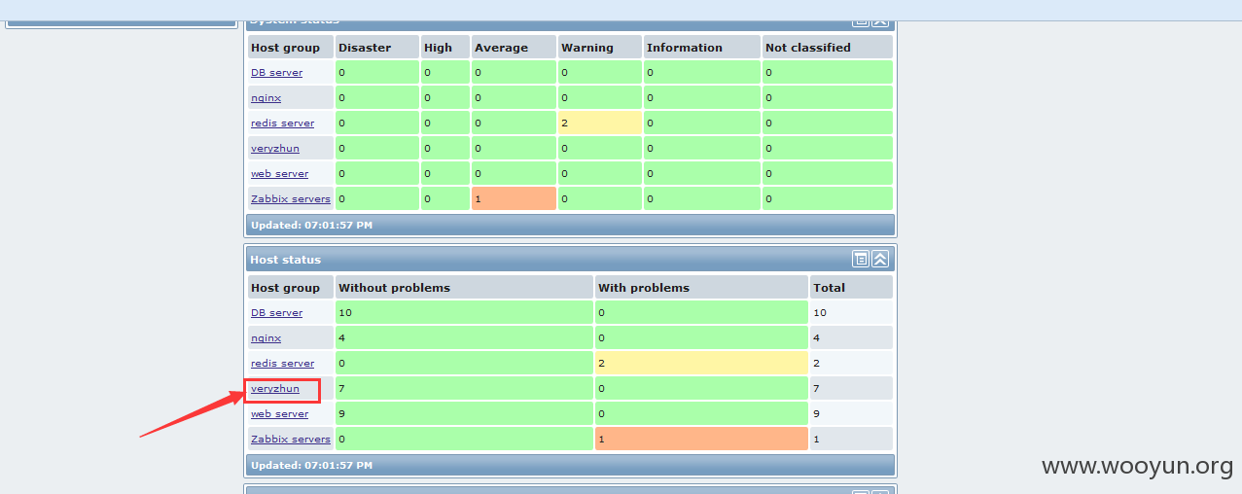Click the With problems column header
Screen dimensions: 1242x494
(702, 287)
